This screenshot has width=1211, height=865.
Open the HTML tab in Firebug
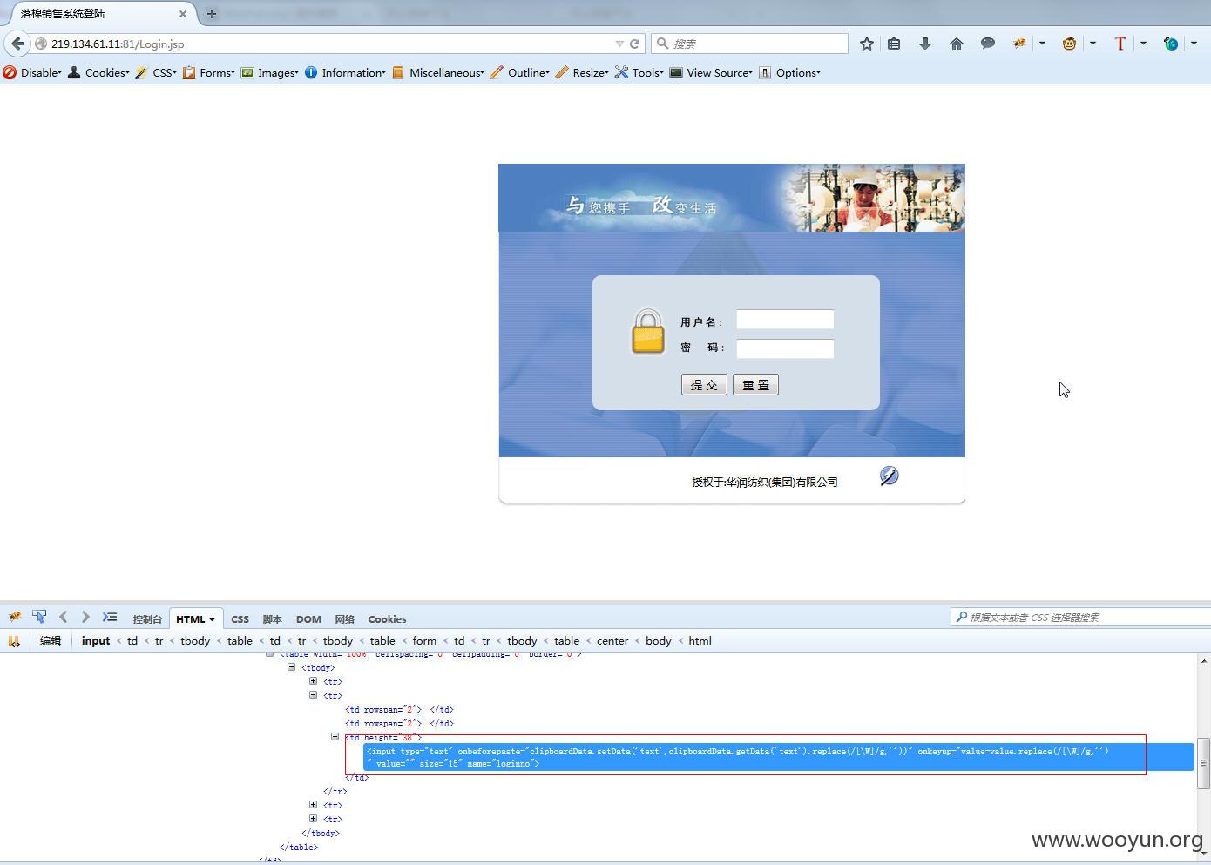pos(195,619)
